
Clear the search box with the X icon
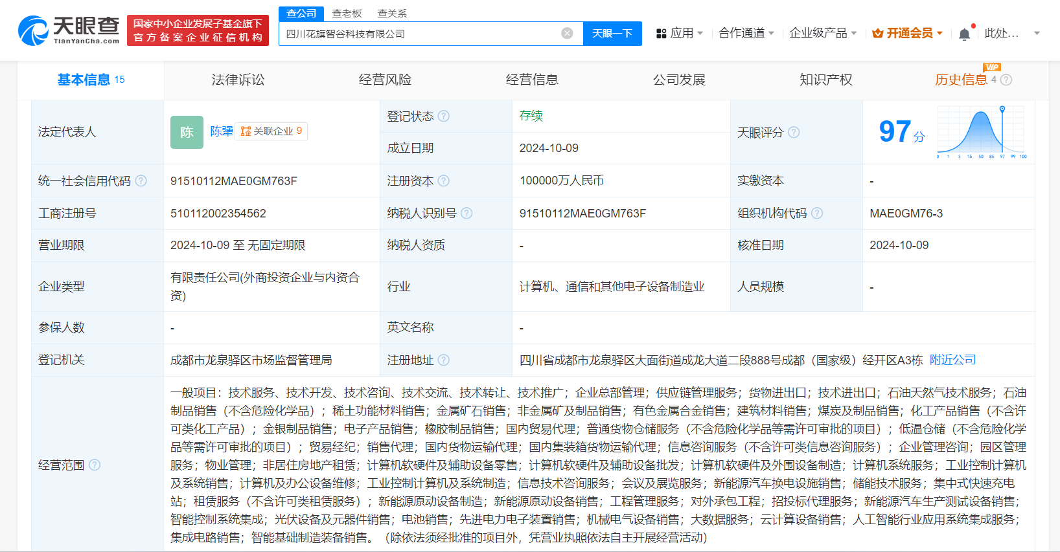point(567,33)
